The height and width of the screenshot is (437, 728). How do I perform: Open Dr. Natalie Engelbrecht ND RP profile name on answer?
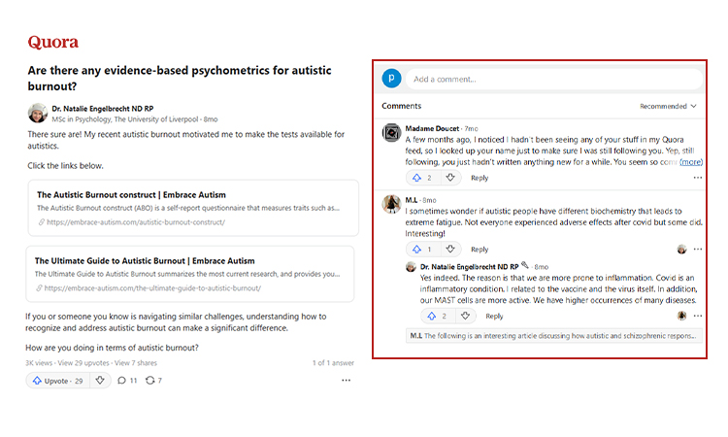pos(103,109)
